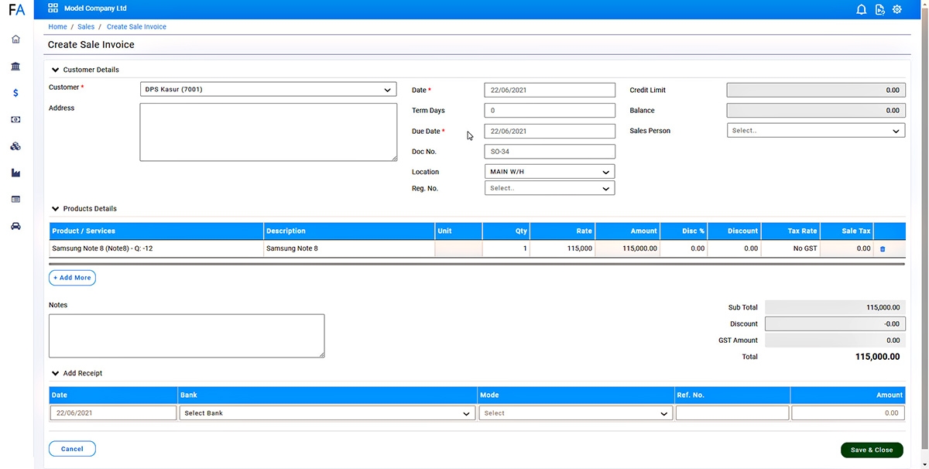The height and width of the screenshot is (469, 929).
Task: Click the Notes text area
Action: coord(187,336)
